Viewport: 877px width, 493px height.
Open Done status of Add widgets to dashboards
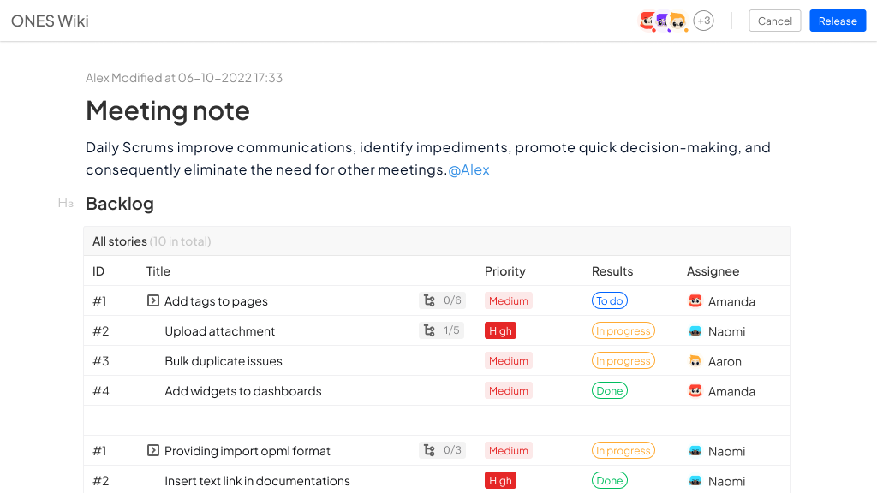click(x=610, y=390)
